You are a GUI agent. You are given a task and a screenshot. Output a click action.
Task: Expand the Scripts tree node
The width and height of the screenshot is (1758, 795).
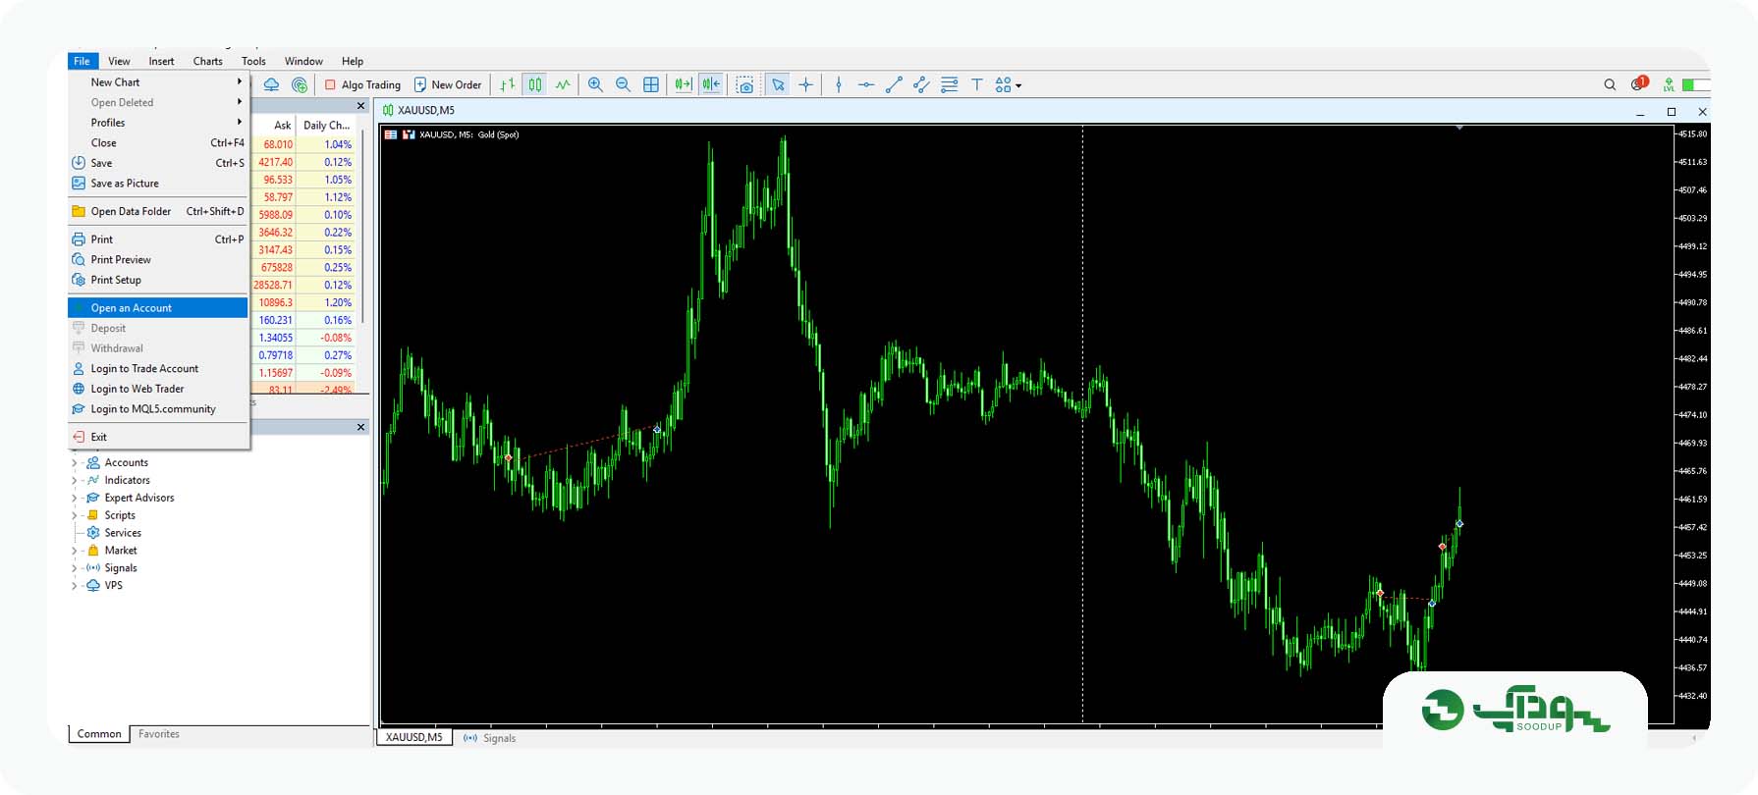74,515
